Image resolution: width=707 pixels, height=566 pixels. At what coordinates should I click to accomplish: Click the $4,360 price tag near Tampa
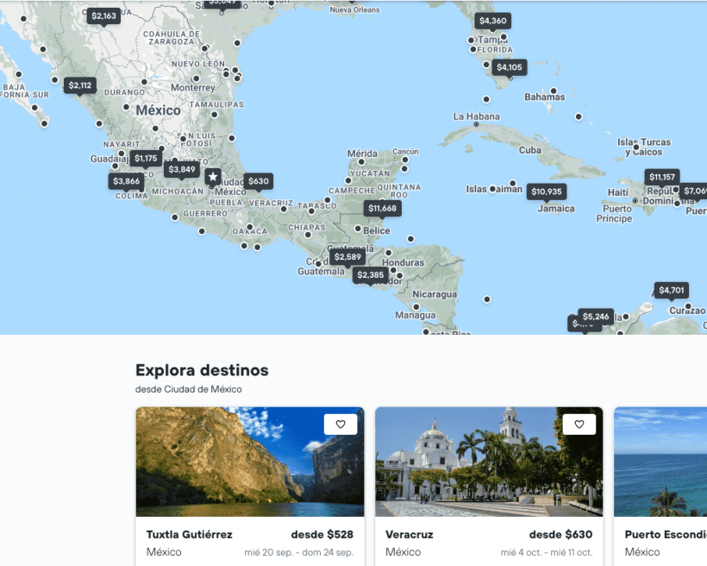pos(493,20)
